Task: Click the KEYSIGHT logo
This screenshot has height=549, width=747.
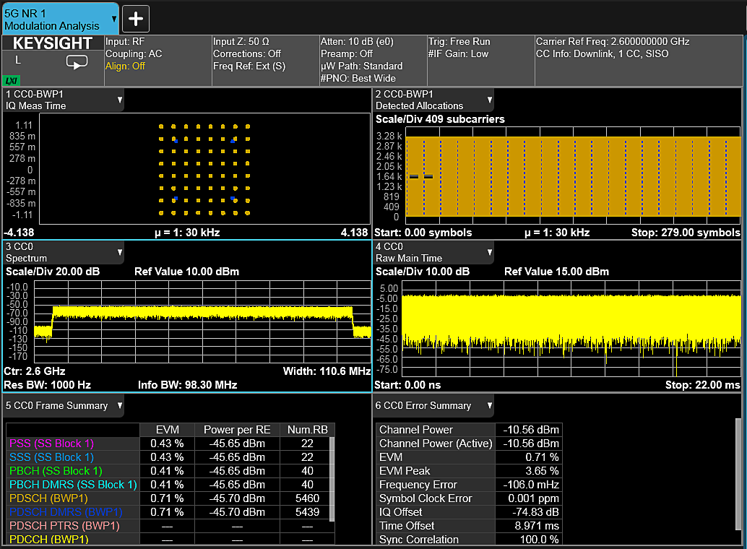Action: click(52, 43)
